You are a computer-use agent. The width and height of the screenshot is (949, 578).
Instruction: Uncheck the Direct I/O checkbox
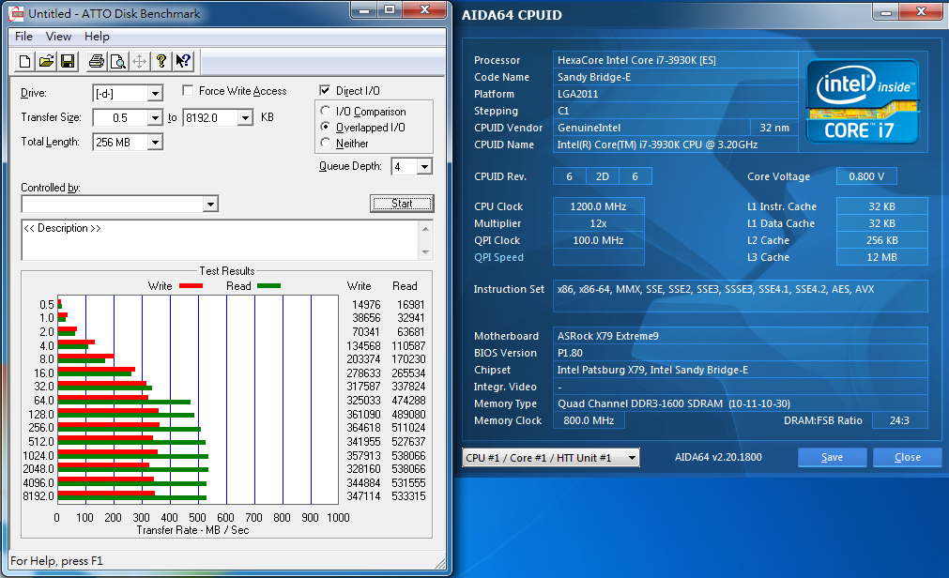coord(325,91)
